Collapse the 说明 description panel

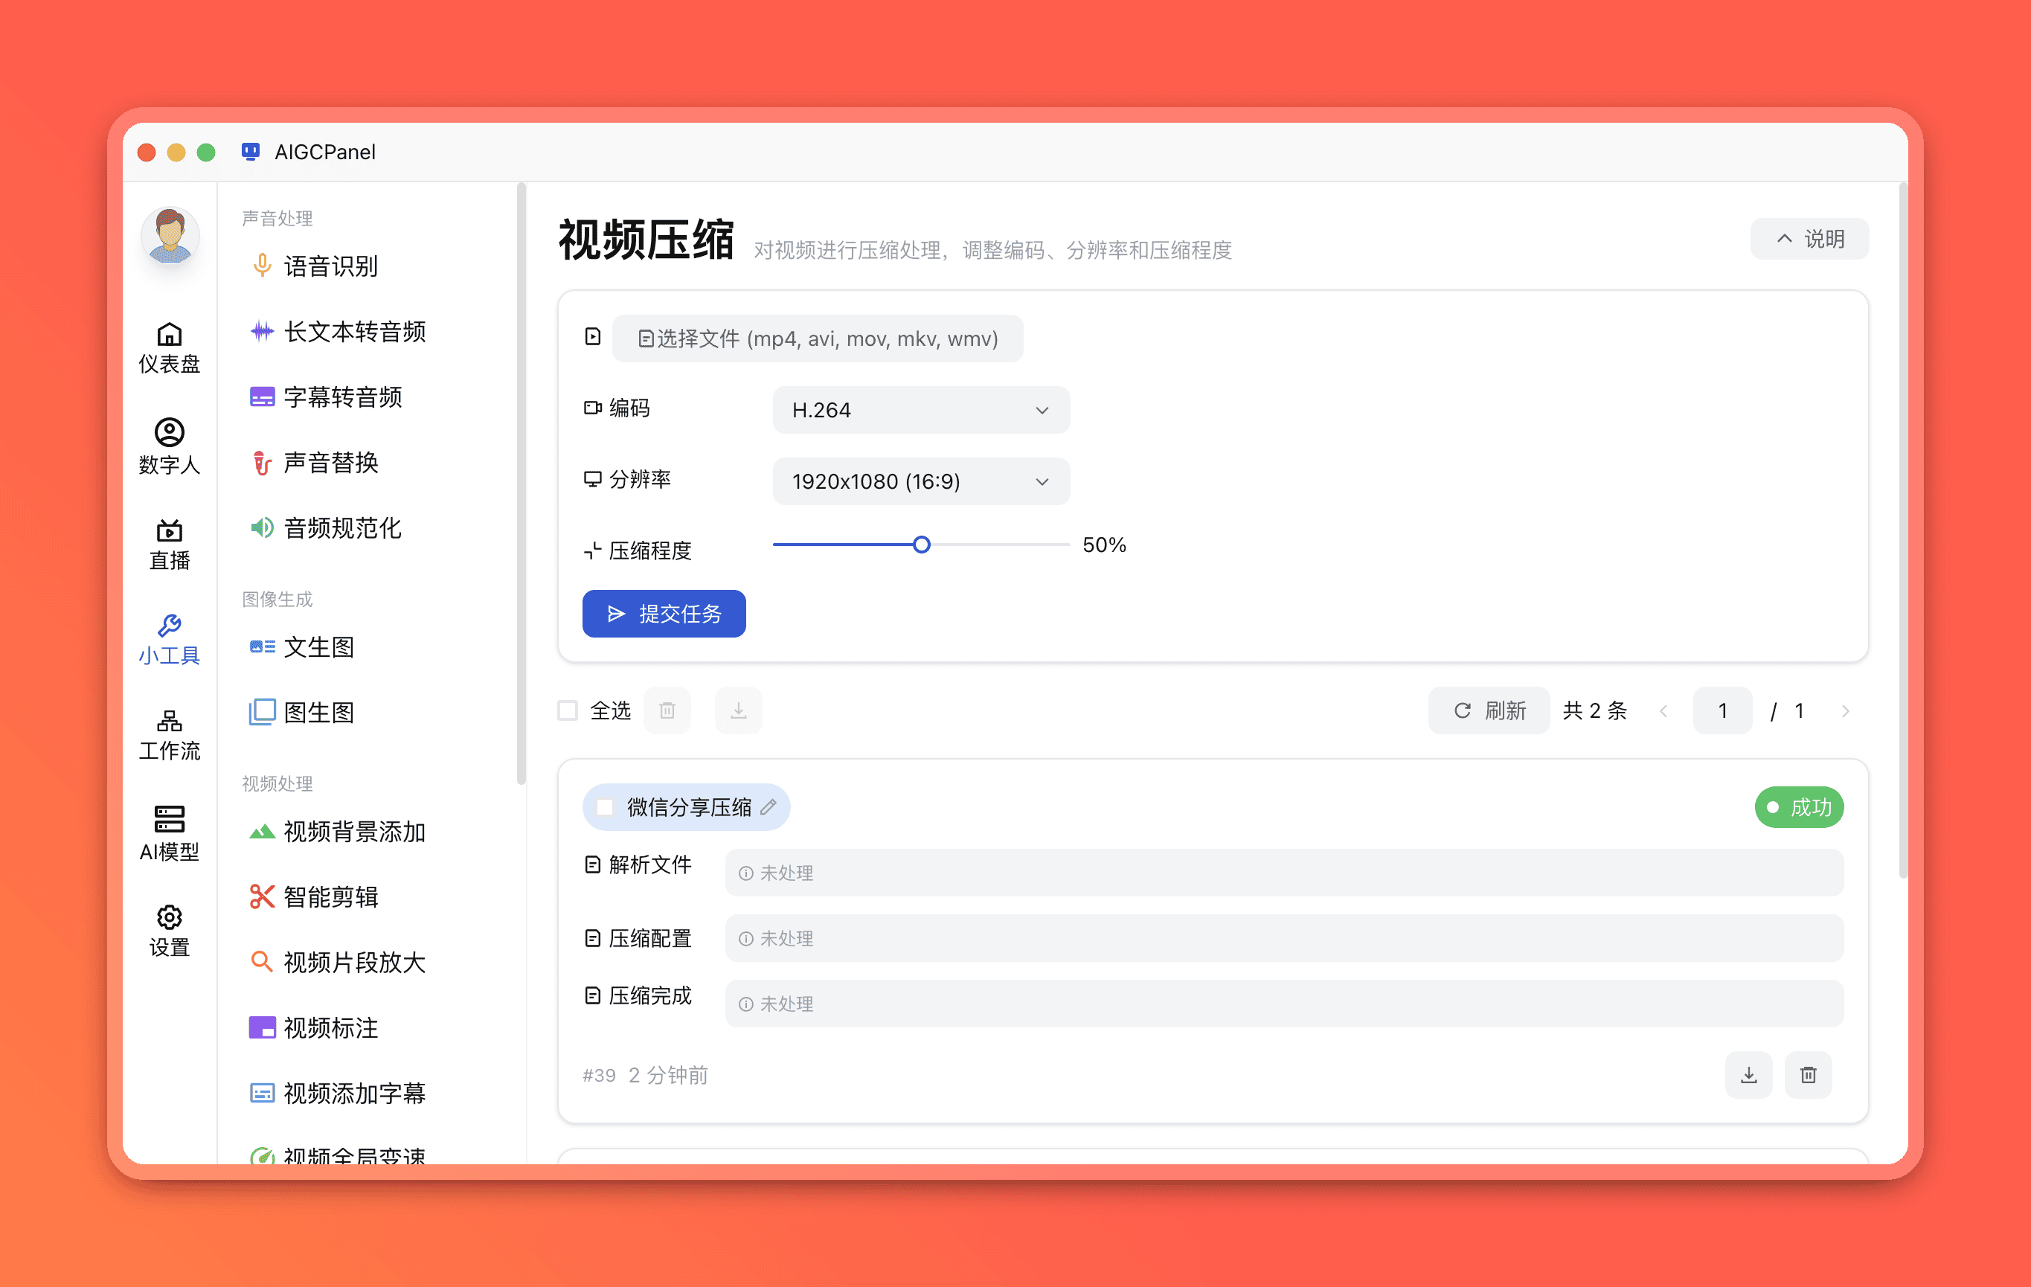tap(1809, 239)
